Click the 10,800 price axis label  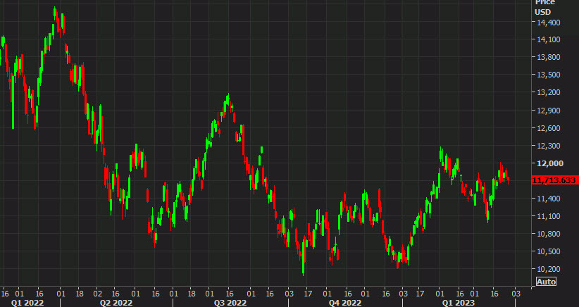click(x=549, y=234)
